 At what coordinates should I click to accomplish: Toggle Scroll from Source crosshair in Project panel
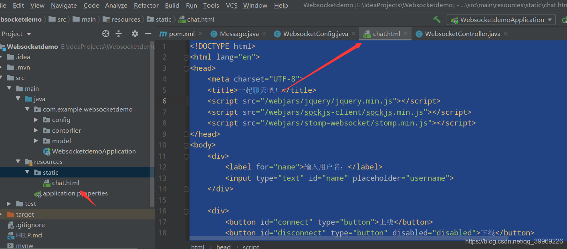[x=106, y=34]
